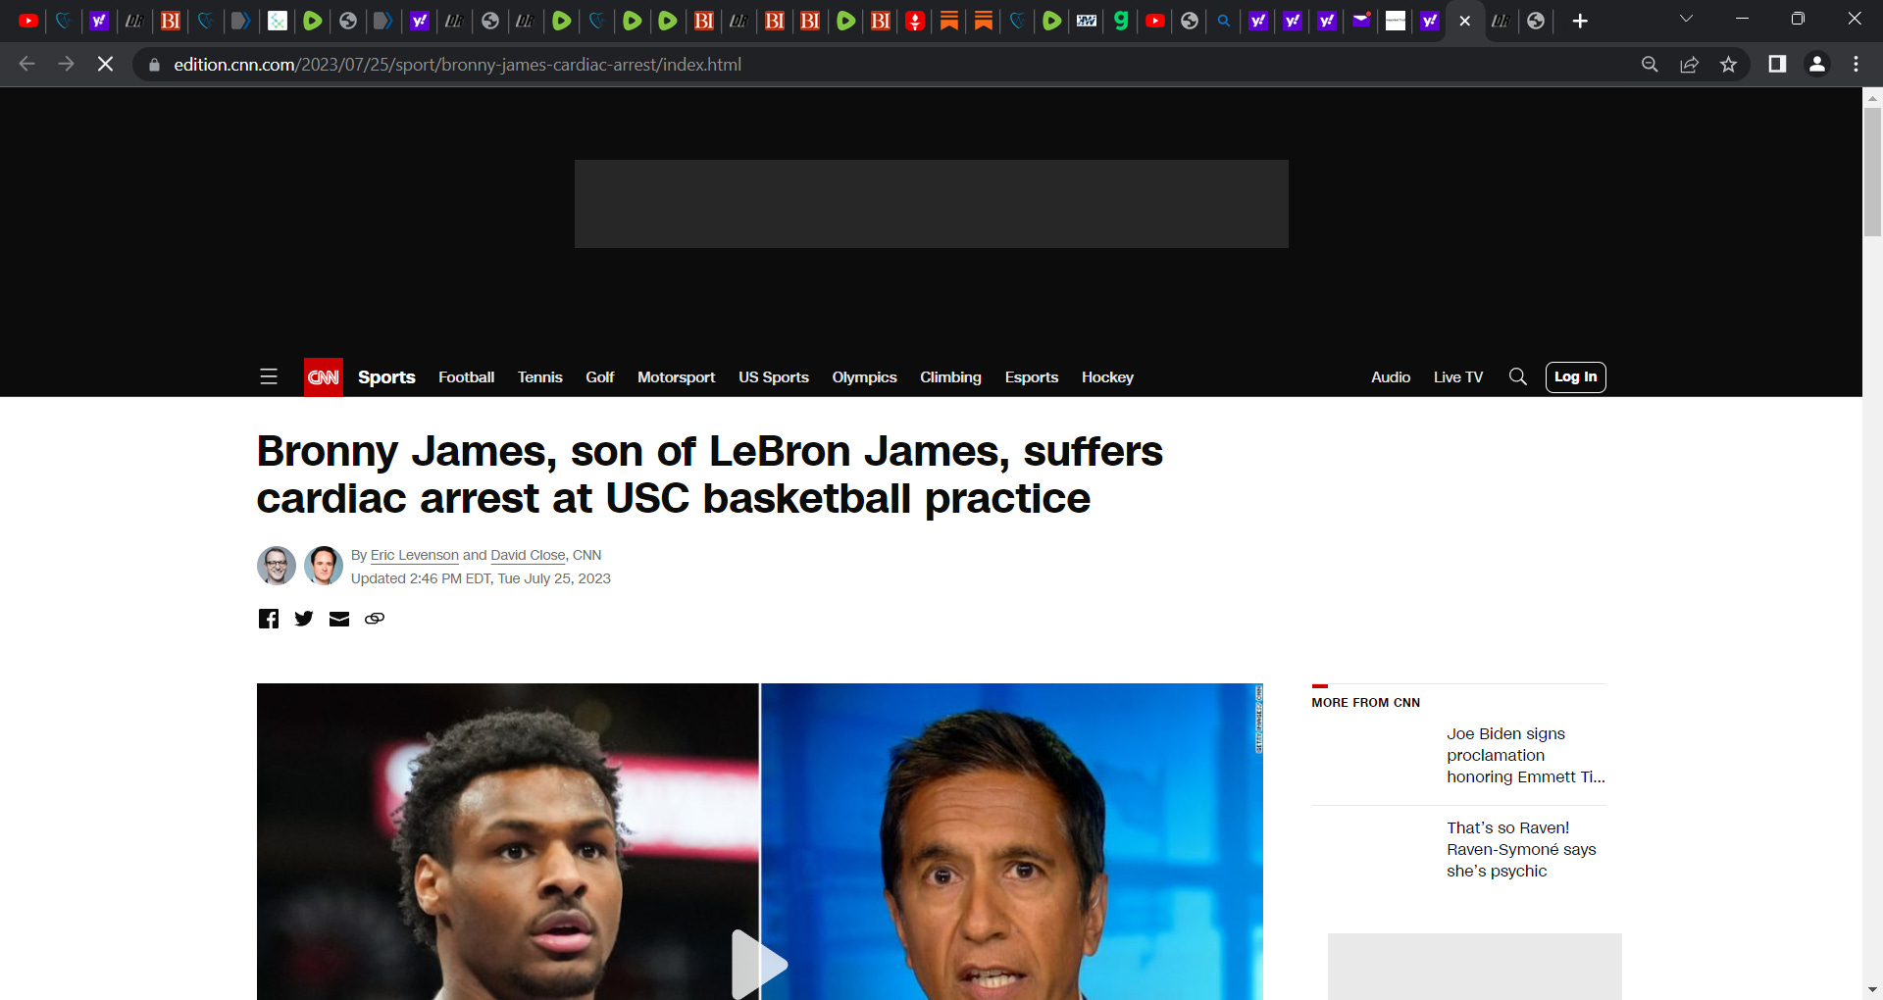Screen dimensions: 1883x1000
Task: Open the Climbing section
Action: coord(950,377)
